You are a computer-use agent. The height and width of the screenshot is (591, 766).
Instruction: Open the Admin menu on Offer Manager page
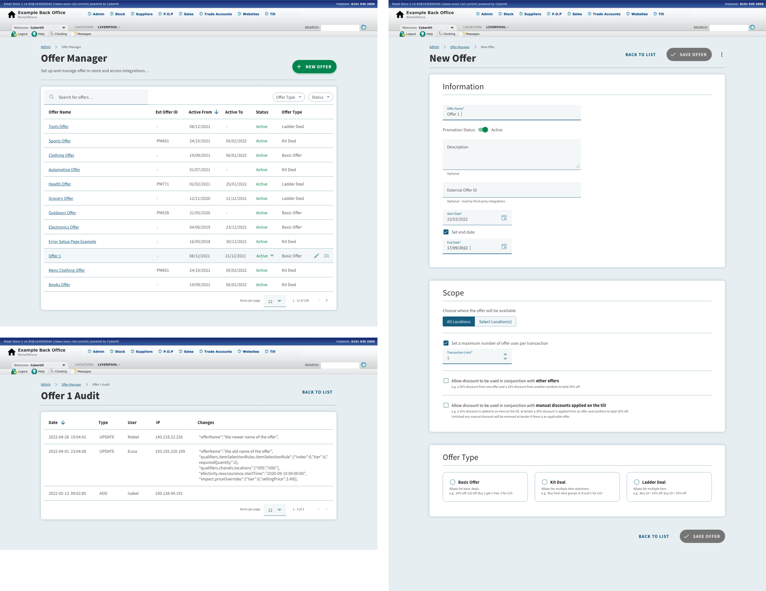(x=96, y=14)
